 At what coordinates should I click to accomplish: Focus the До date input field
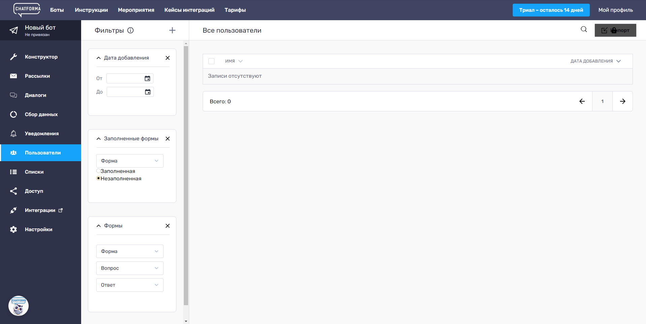[x=130, y=92]
